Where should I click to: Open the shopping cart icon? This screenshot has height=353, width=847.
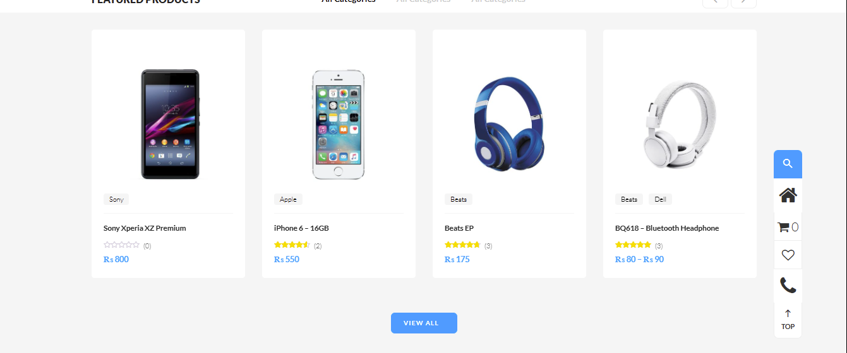[x=787, y=227]
